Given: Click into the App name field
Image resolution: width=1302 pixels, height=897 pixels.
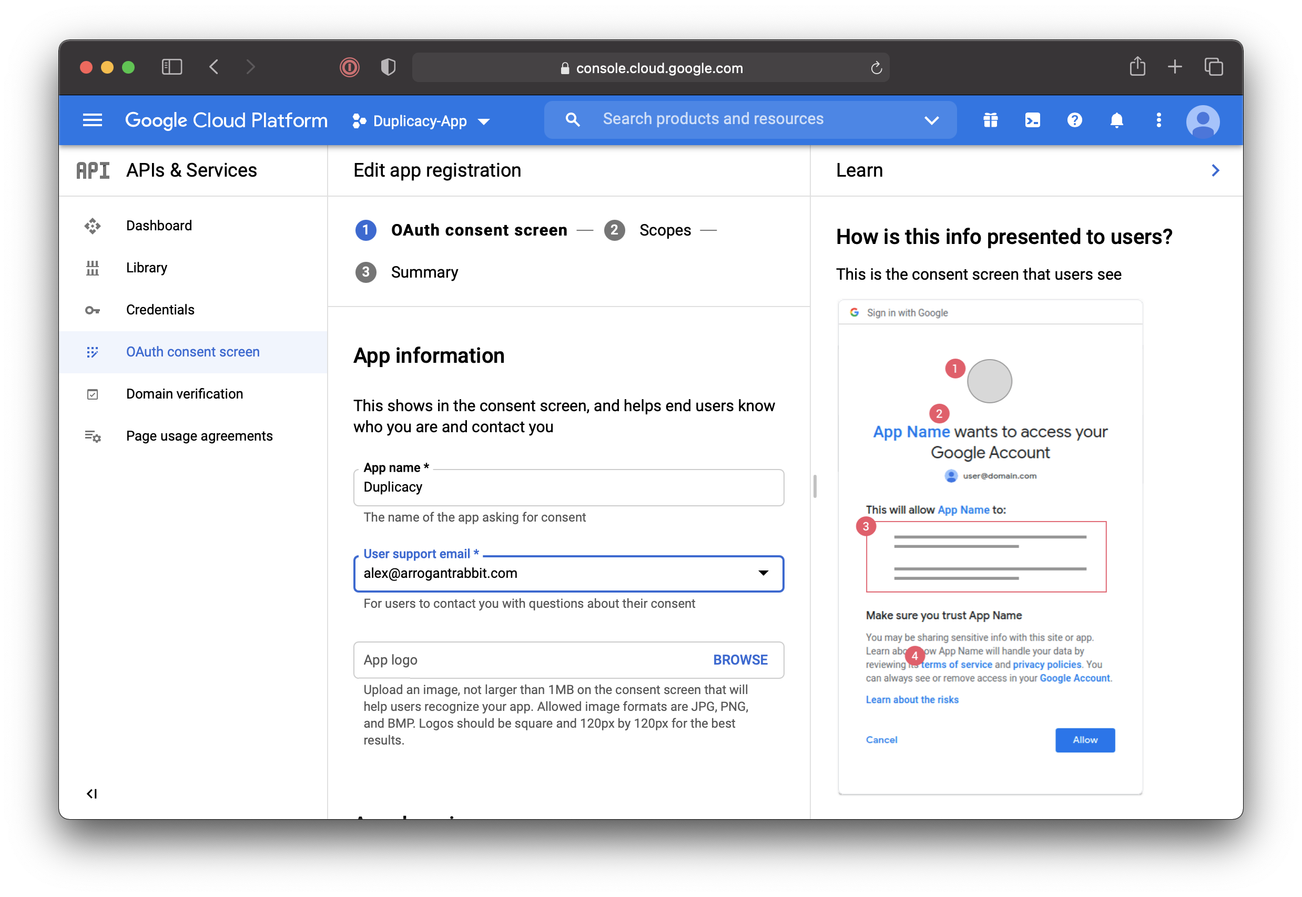Looking at the screenshot, I should [x=567, y=487].
